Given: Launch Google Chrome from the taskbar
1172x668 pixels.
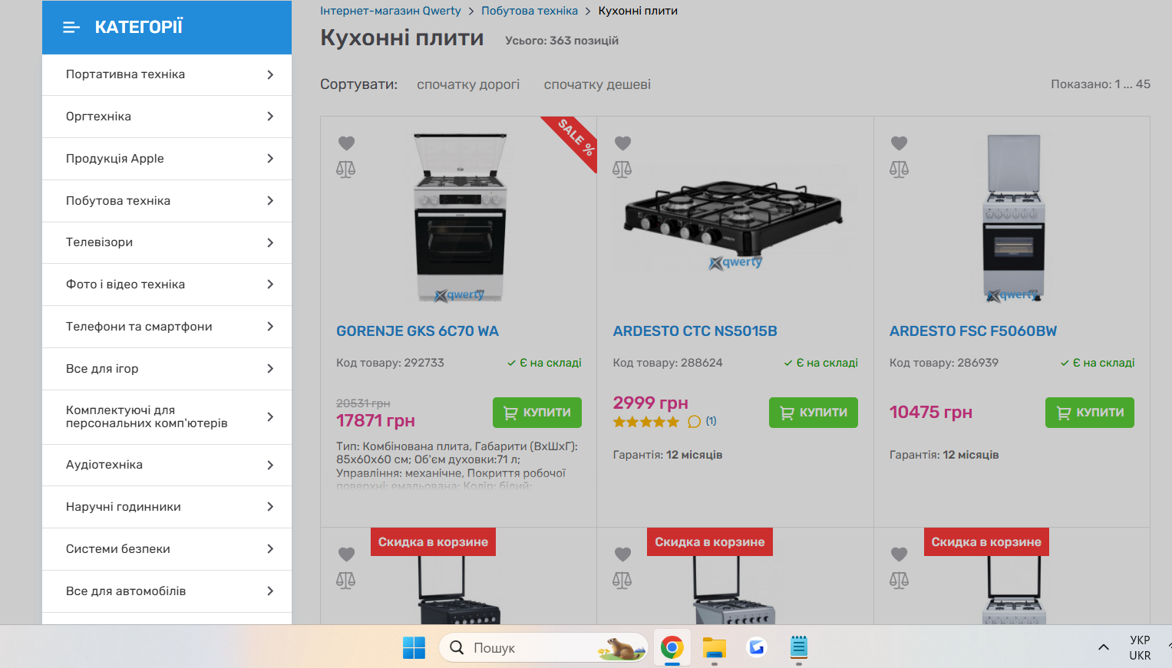Looking at the screenshot, I should click(x=672, y=648).
